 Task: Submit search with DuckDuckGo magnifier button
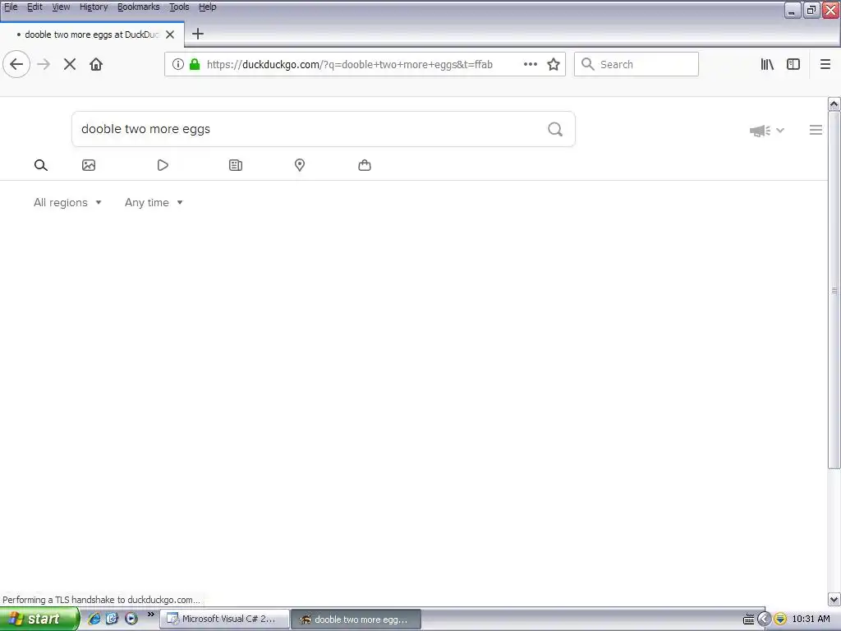pyautogui.click(x=555, y=129)
